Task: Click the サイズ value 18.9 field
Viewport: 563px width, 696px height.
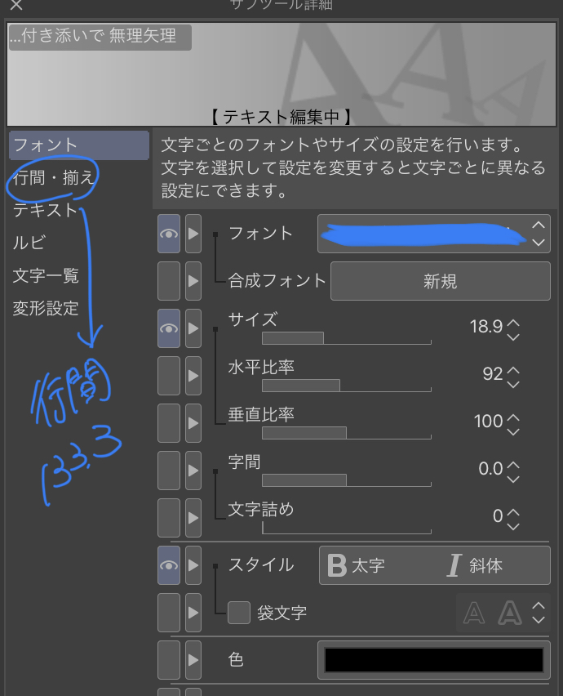Action: click(x=485, y=327)
